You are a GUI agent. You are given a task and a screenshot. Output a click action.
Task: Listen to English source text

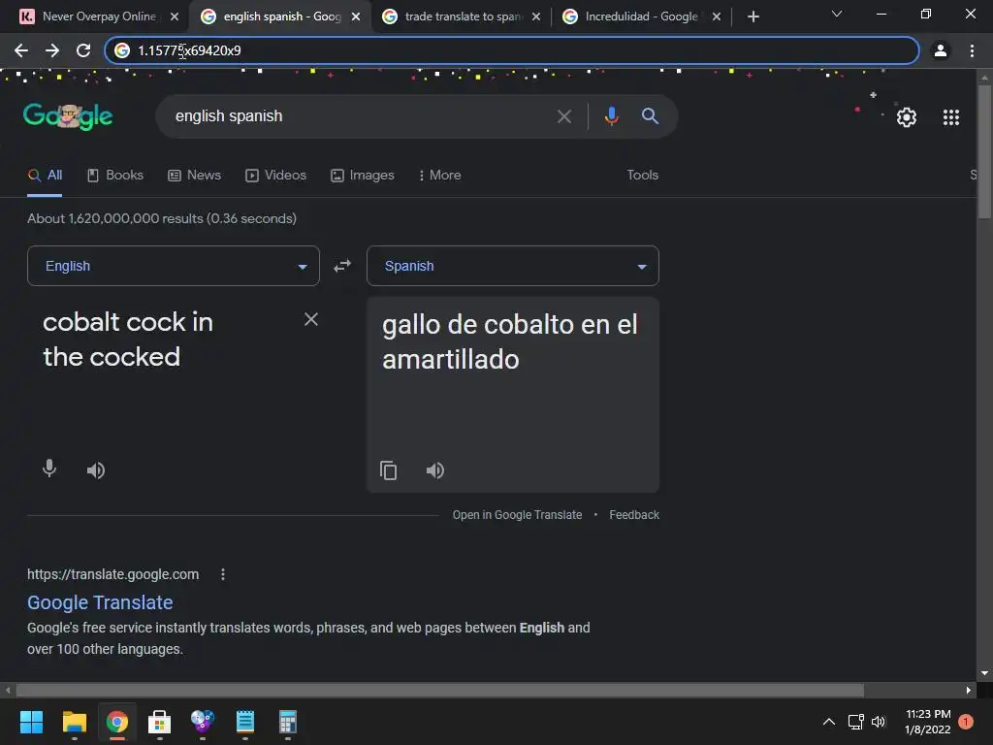(x=96, y=470)
